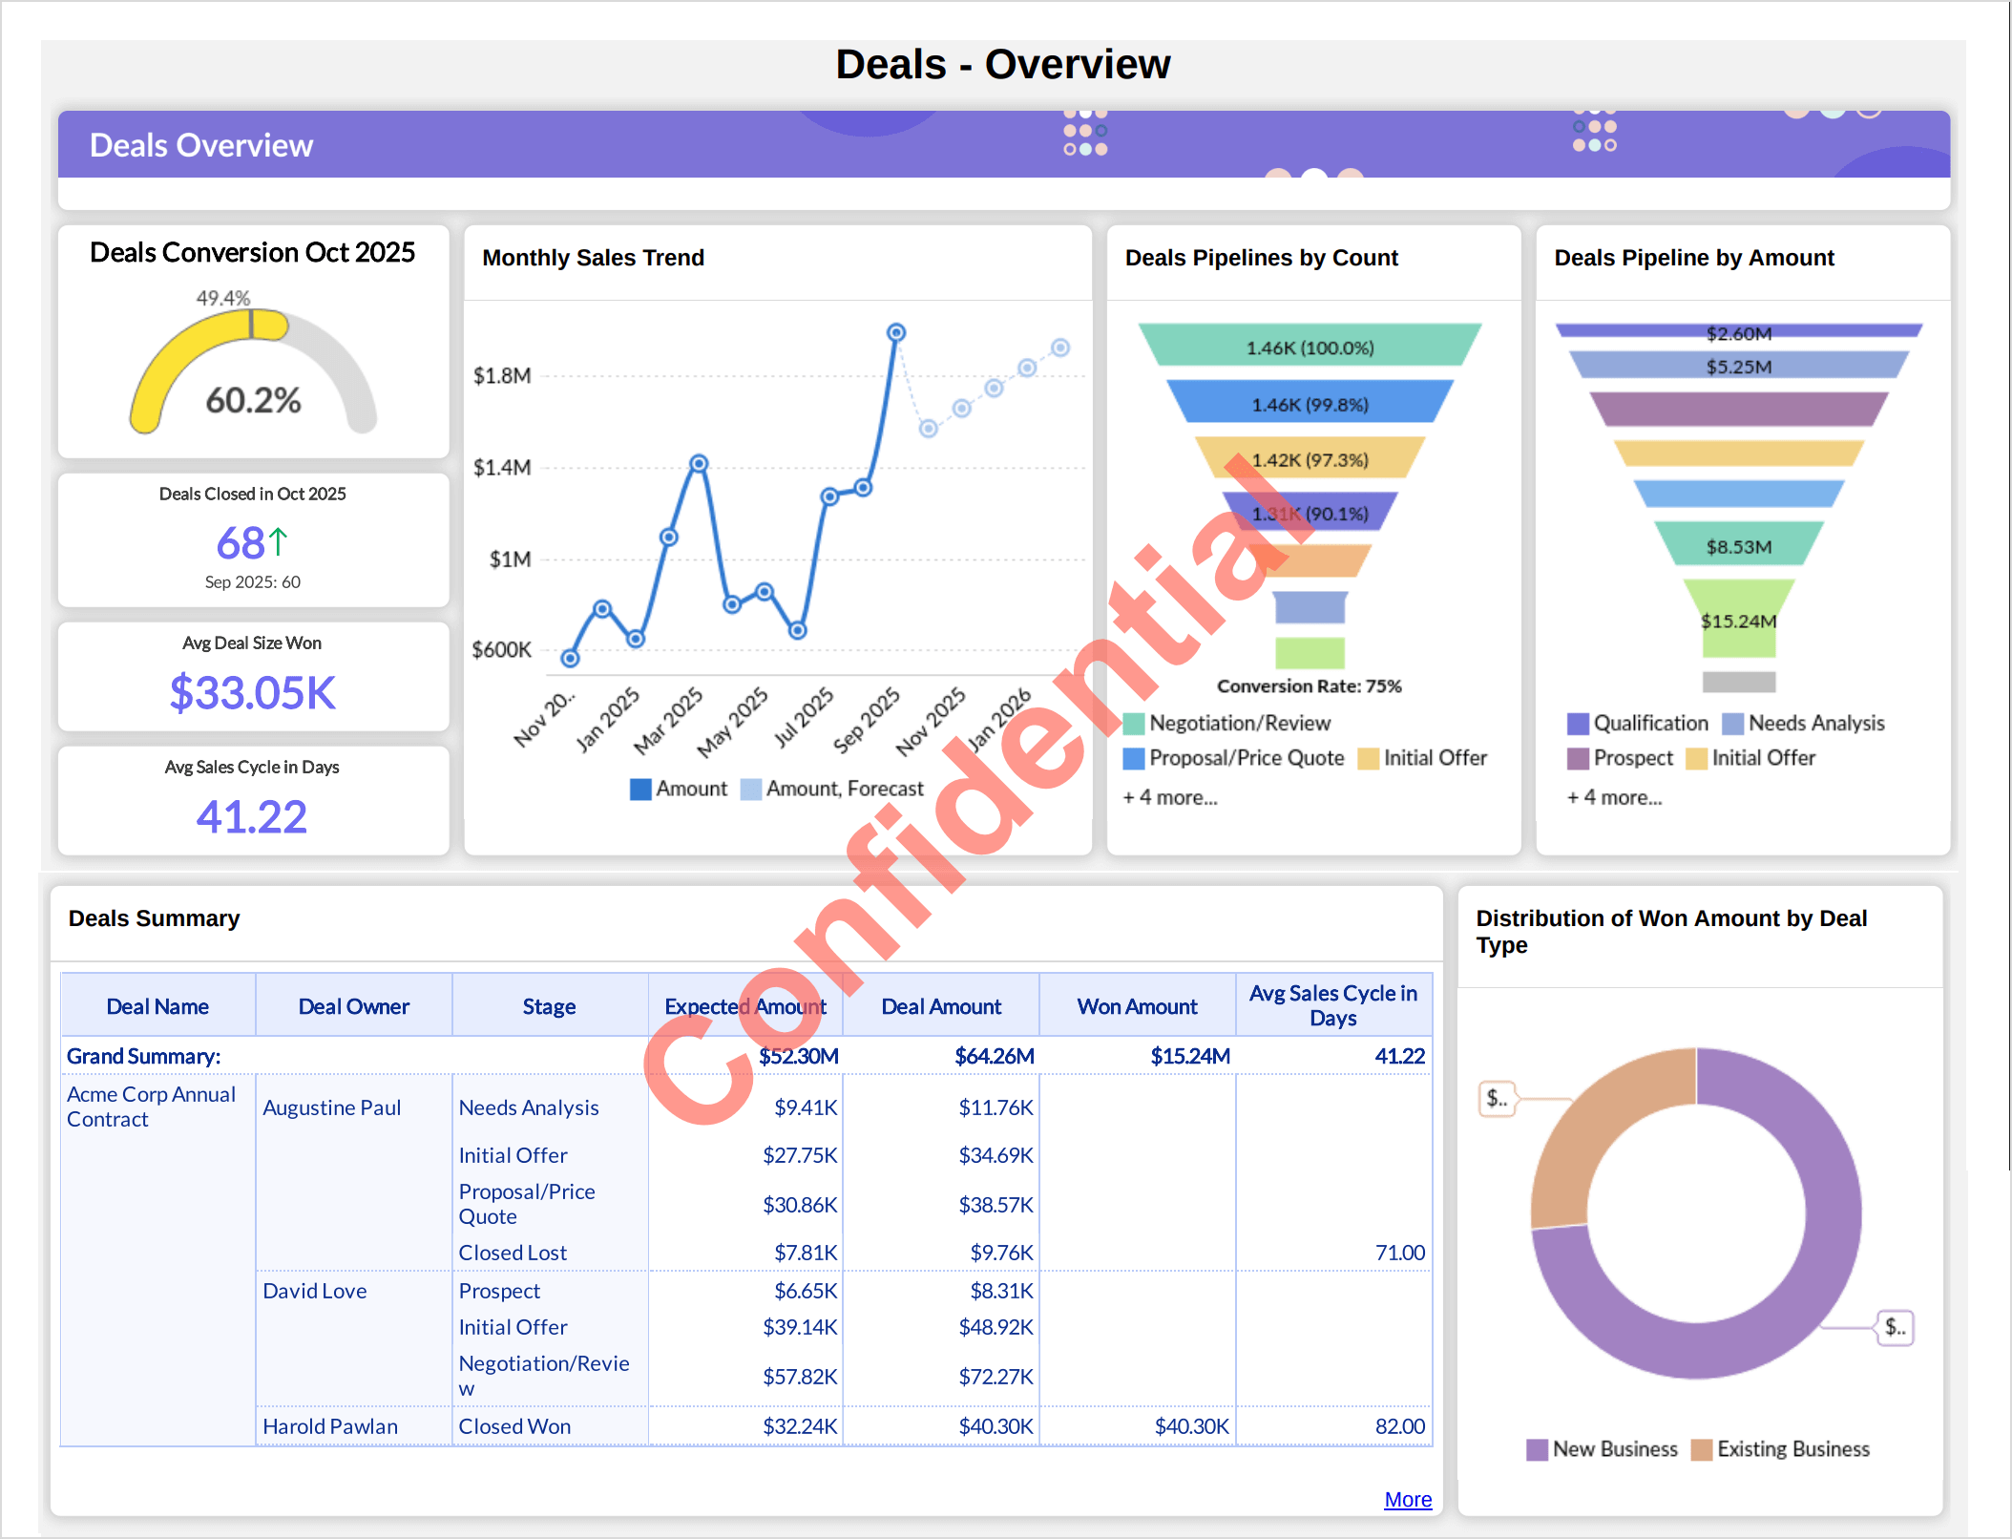Sort by Deal Owner column header
2012x1539 pixels.
click(x=353, y=1006)
